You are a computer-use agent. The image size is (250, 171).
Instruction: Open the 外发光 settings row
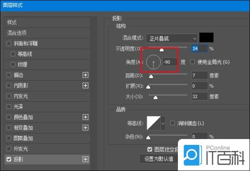(x=47, y=149)
